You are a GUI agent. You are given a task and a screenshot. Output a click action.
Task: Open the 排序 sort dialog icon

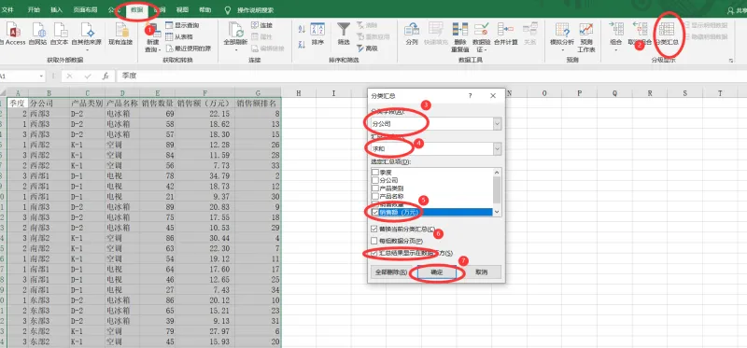(x=317, y=35)
